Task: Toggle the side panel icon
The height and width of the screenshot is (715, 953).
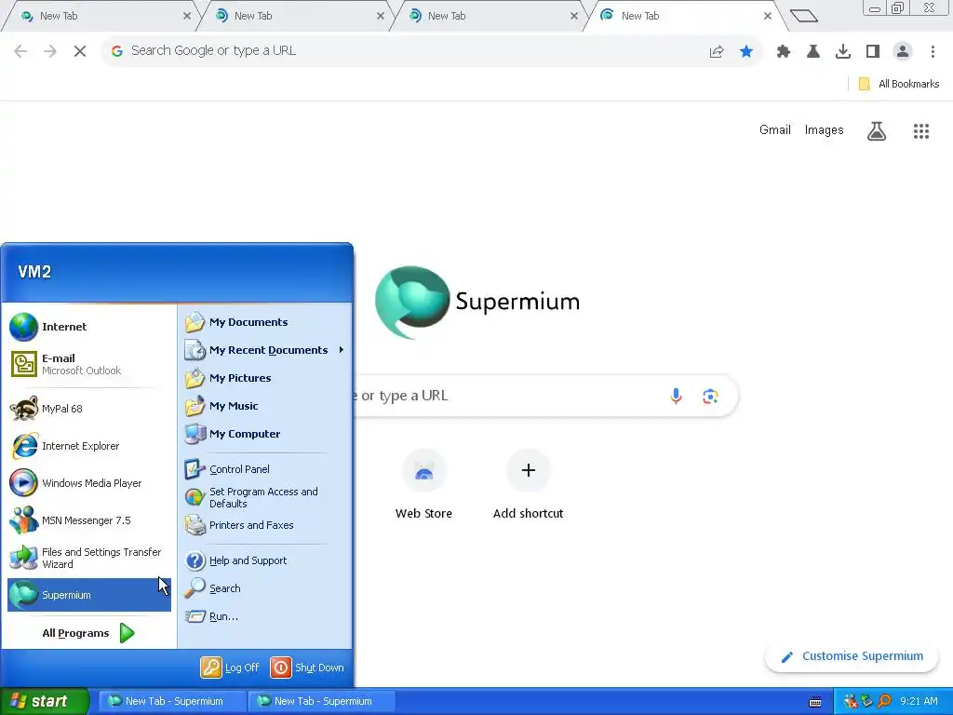Action: coord(873,52)
